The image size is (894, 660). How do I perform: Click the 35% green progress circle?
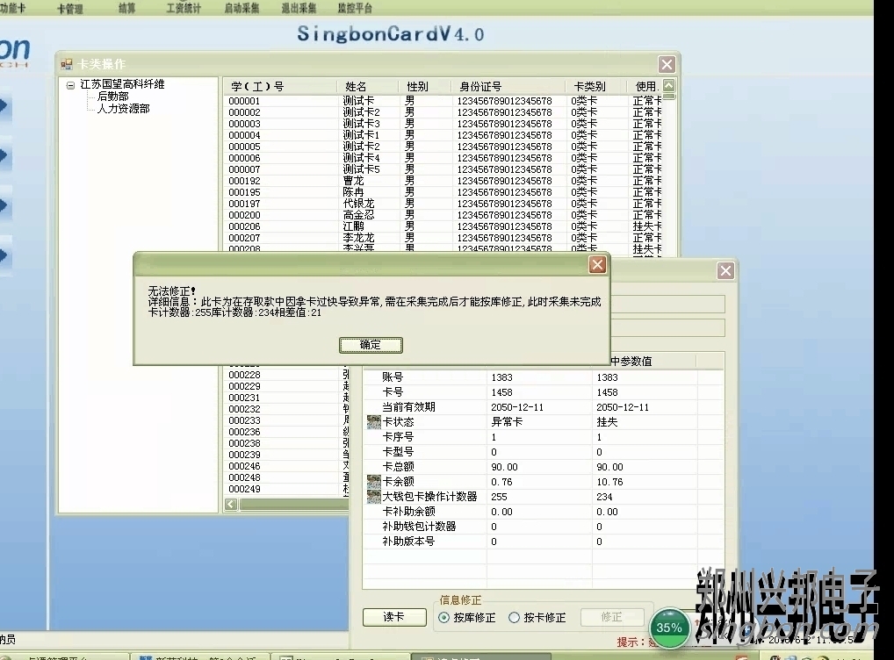669,628
